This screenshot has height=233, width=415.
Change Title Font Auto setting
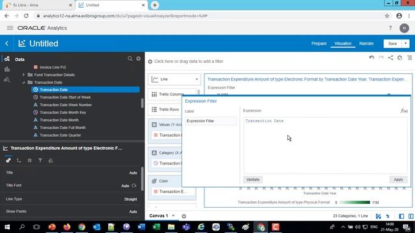click(x=125, y=186)
